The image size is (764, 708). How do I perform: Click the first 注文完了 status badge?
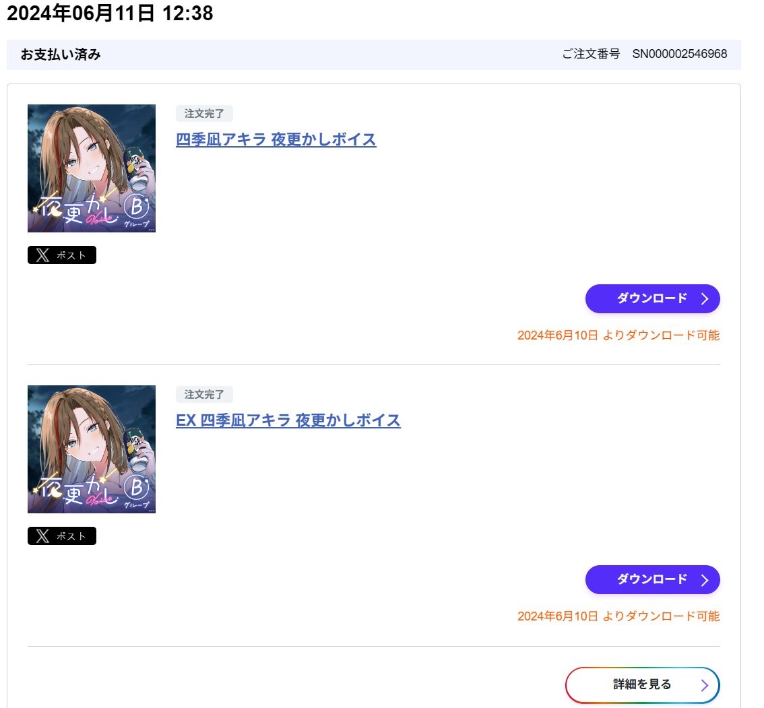204,114
